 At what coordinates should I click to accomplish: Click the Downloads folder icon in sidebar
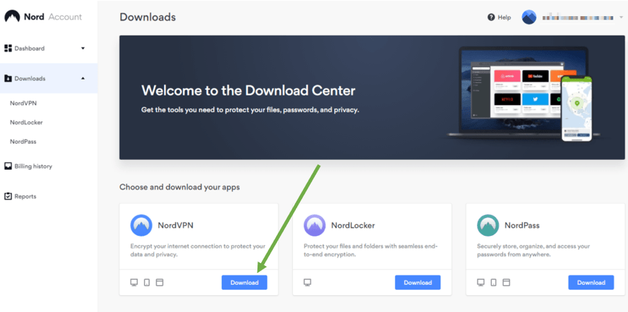click(x=8, y=78)
